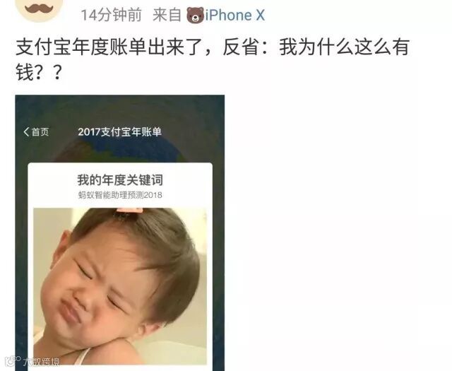This screenshot has width=452, height=371.
Task: Click the 我的年度关键词 heading
Action: point(120,179)
